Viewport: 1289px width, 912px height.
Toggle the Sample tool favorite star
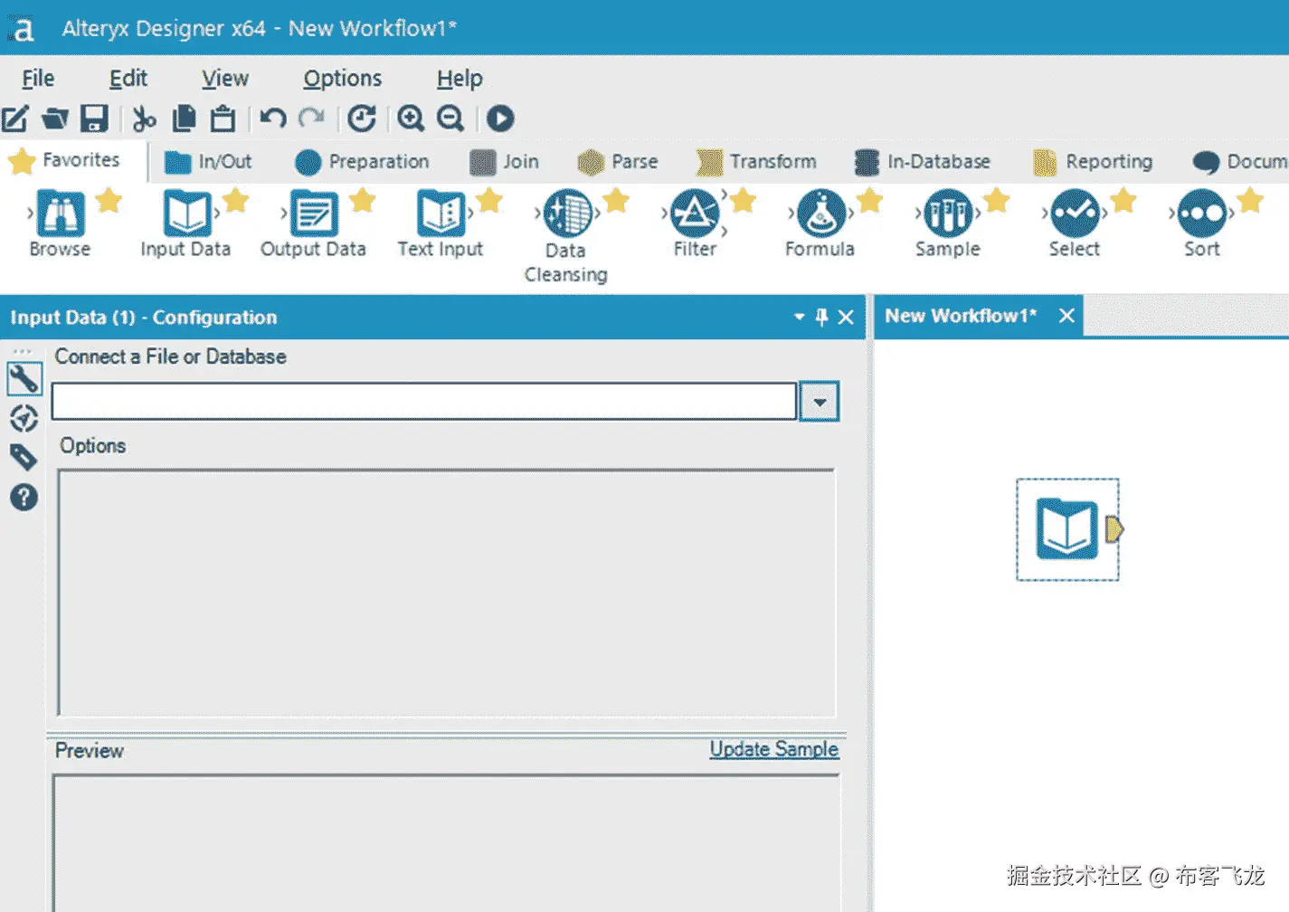tap(996, 199)
